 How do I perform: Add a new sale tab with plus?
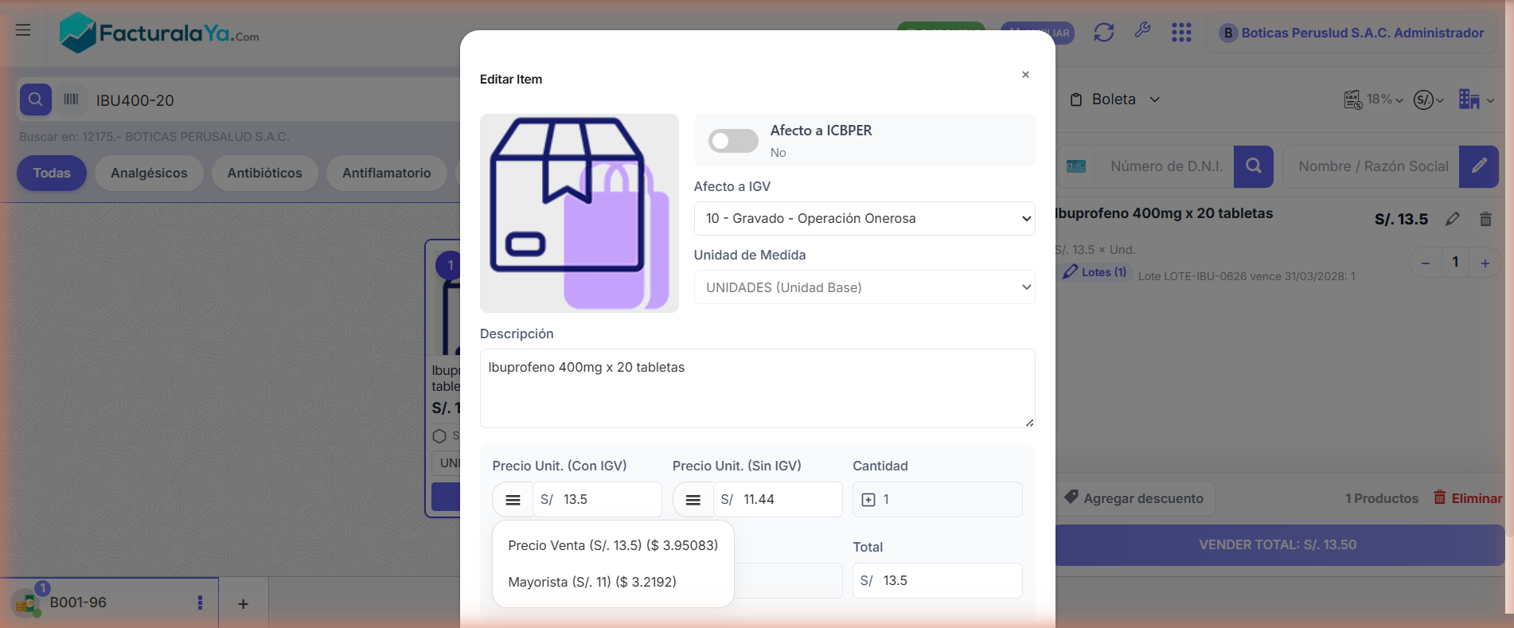click(244, 603)
